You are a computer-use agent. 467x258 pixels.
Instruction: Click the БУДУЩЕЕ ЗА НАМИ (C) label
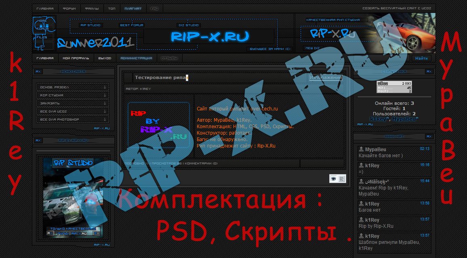270,49
